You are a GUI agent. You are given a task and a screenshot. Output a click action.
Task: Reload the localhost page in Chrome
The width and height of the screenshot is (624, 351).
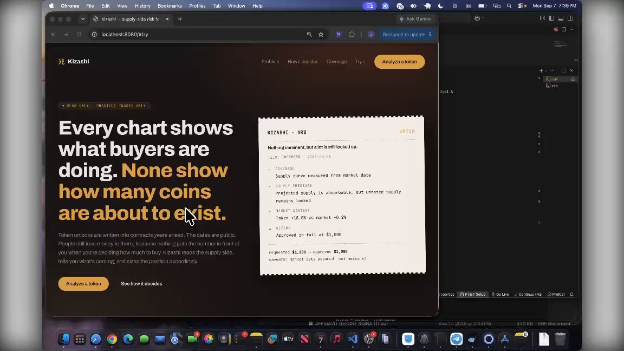pos(79,34)
